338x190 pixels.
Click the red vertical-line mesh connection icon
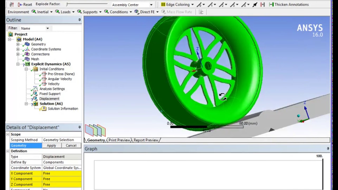click(262, 4)
